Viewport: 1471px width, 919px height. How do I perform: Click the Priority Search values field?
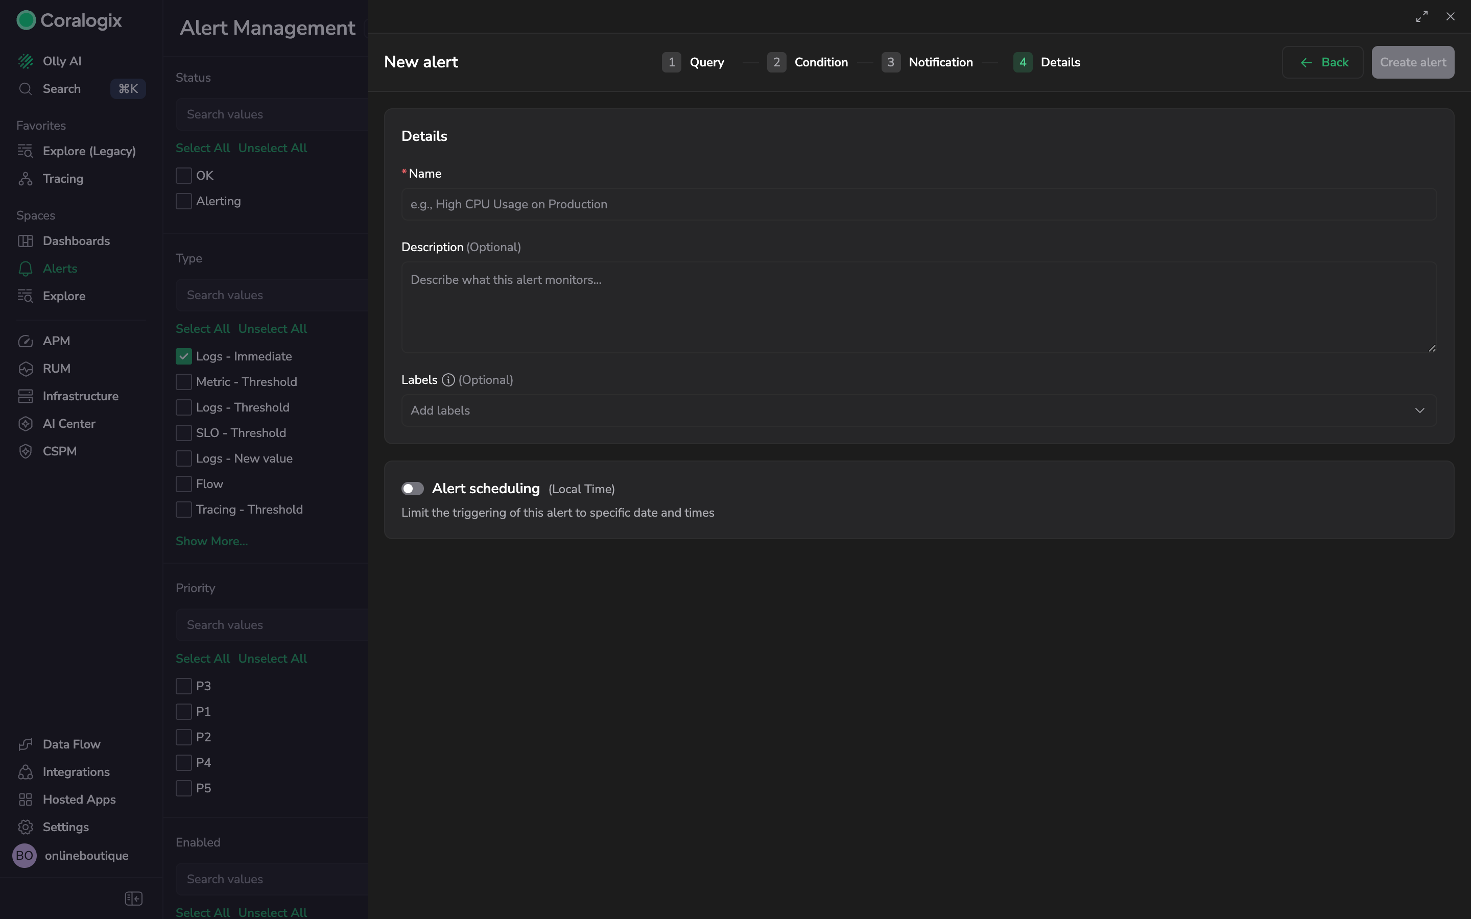click(272, 625)
